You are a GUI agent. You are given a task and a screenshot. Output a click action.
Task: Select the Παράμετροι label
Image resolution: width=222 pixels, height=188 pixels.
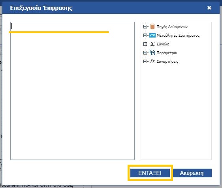[x=167, y=53]
